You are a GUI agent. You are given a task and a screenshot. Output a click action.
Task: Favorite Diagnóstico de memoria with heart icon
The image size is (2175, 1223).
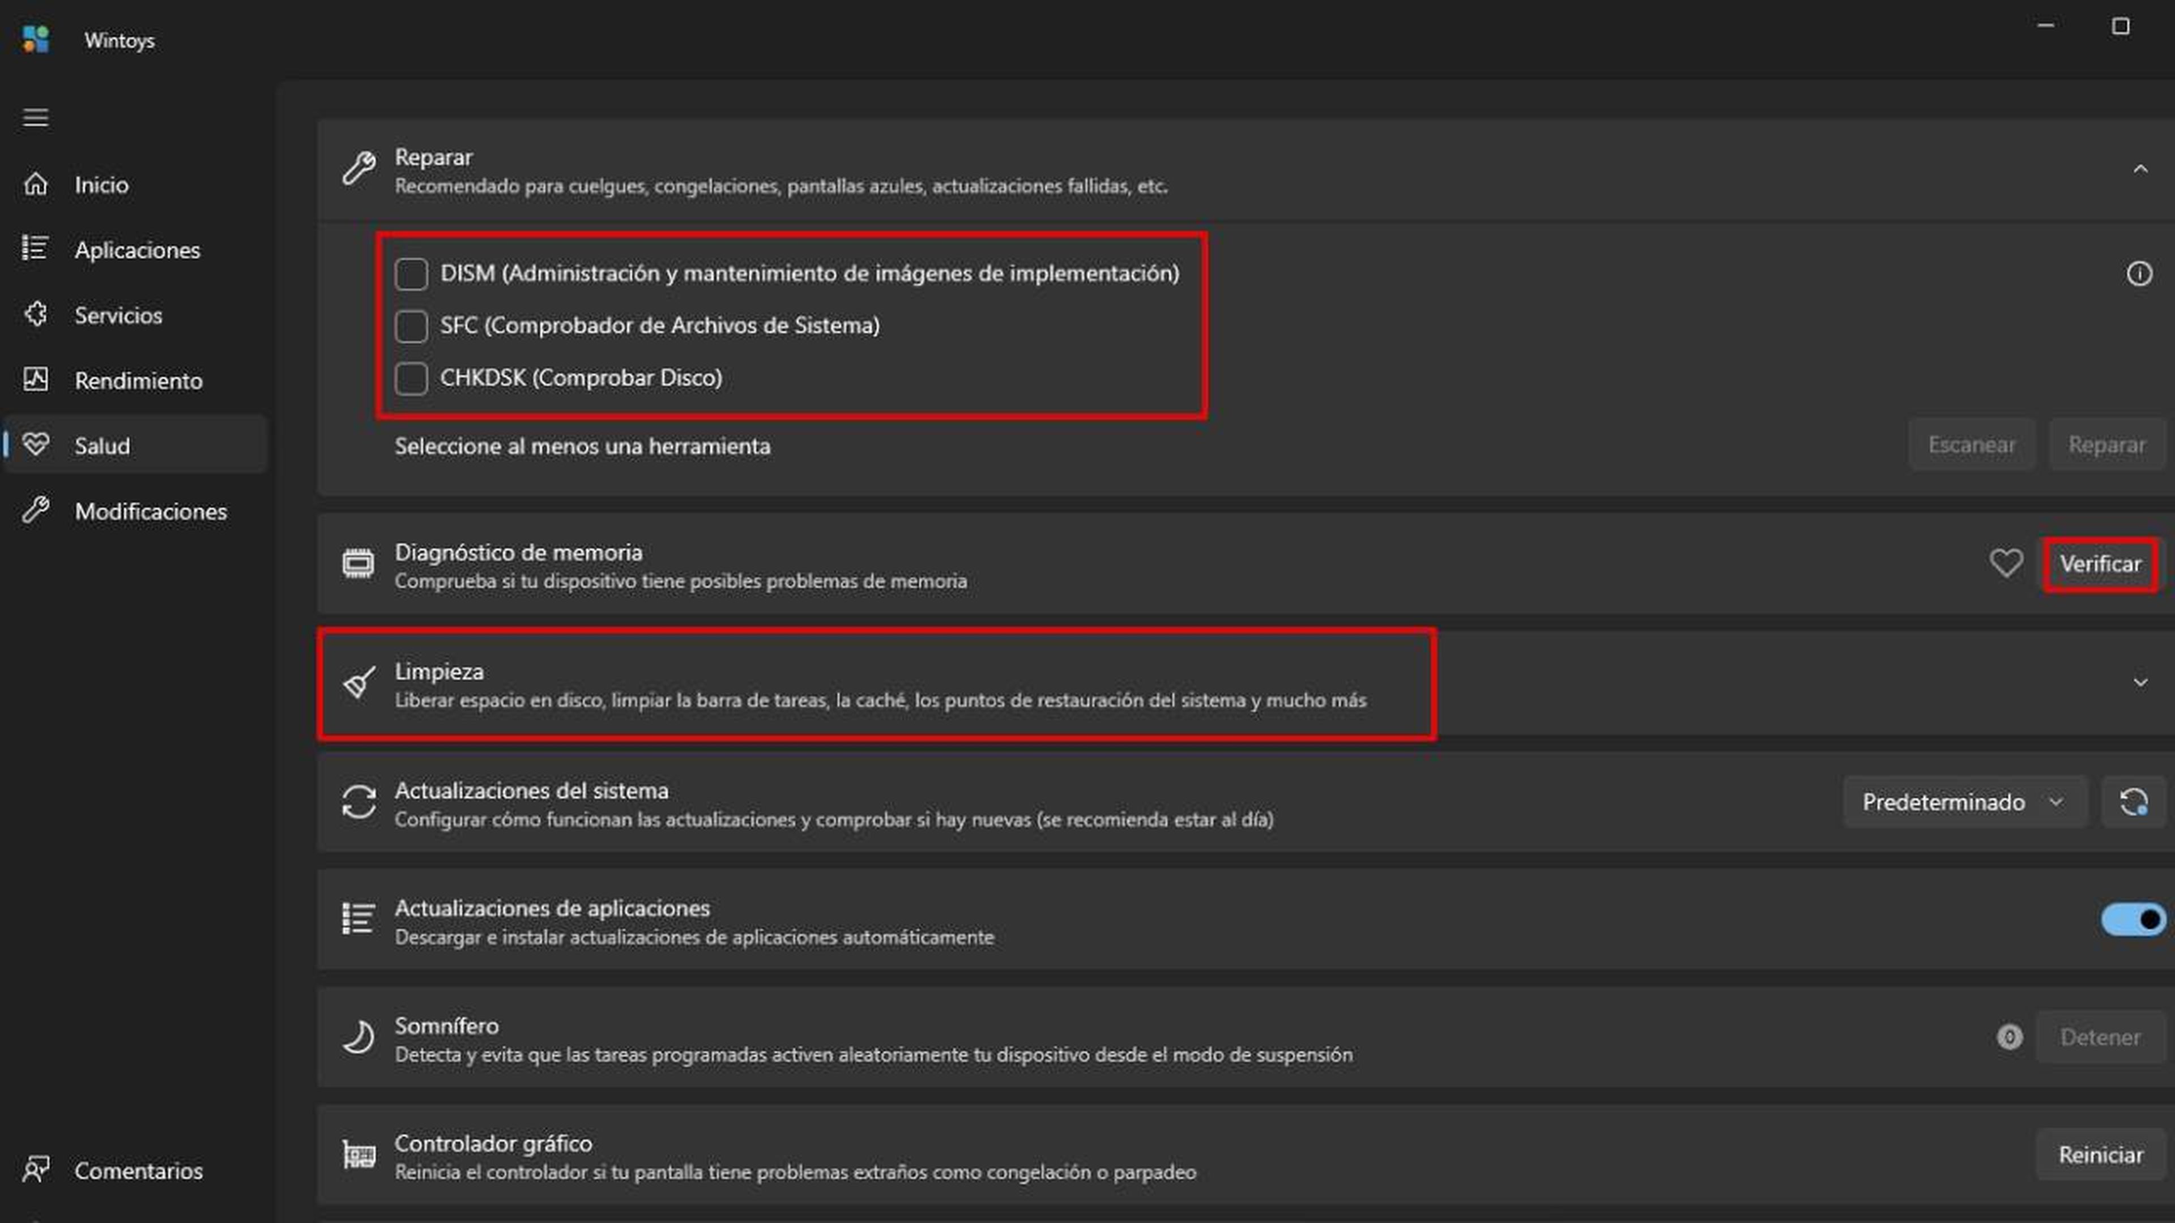(x=2005, y=563)
